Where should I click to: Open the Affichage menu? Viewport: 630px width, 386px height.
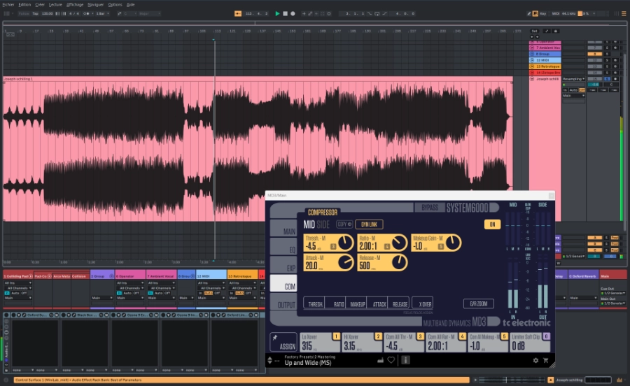click(x=75, y=4)
